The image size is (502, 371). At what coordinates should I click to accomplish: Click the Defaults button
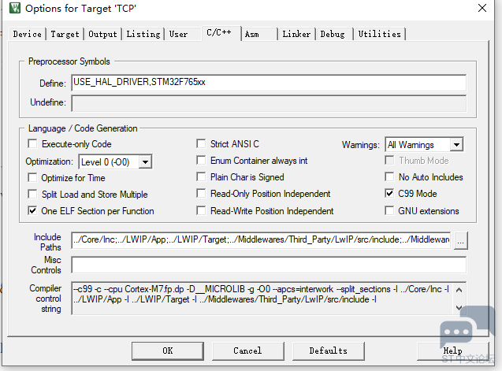point(328,351)
